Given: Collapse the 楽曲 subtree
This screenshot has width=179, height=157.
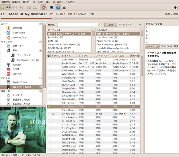Looking at the screenshot, I should [x=41, y=50].
